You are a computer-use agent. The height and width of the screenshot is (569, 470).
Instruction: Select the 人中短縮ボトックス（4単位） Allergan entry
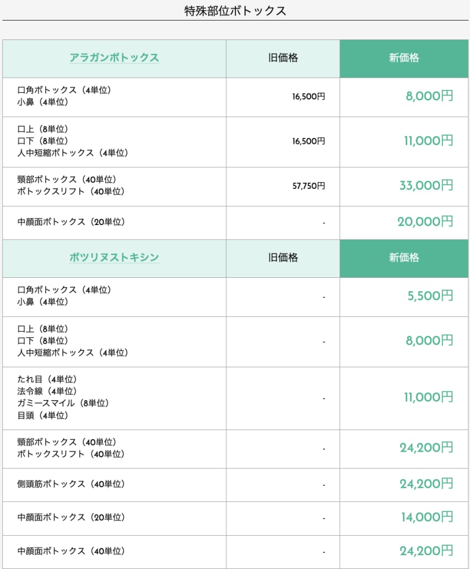(x=73, y=153)
